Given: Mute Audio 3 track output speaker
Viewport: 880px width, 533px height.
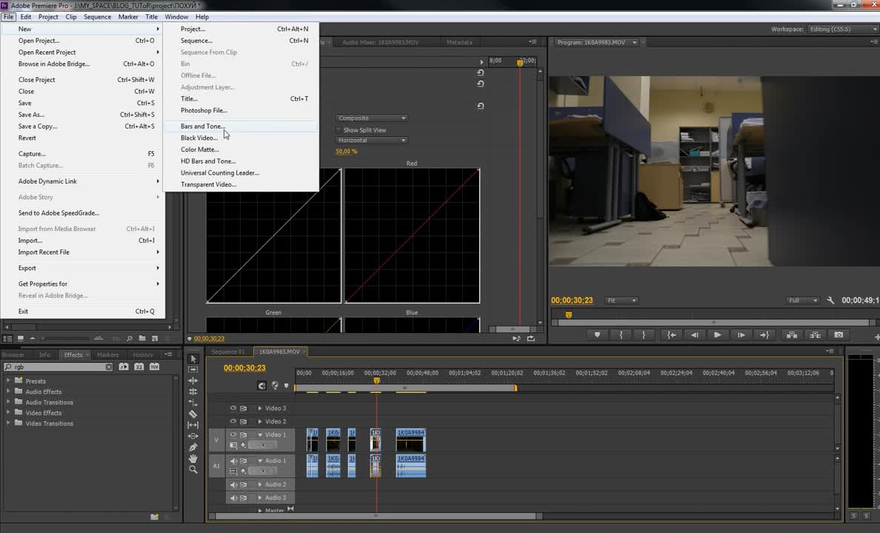Looking at the screenshot, I should (233, 497).
